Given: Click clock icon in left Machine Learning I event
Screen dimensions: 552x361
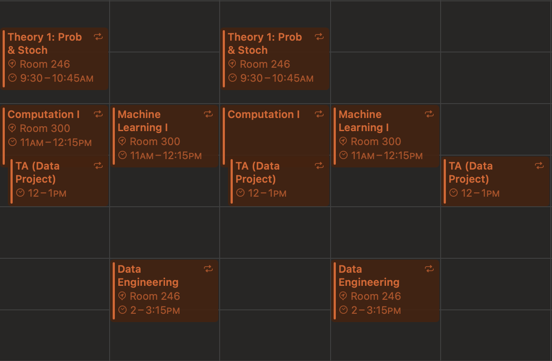Looking at the screenshot, I should [x=123, y=155].
